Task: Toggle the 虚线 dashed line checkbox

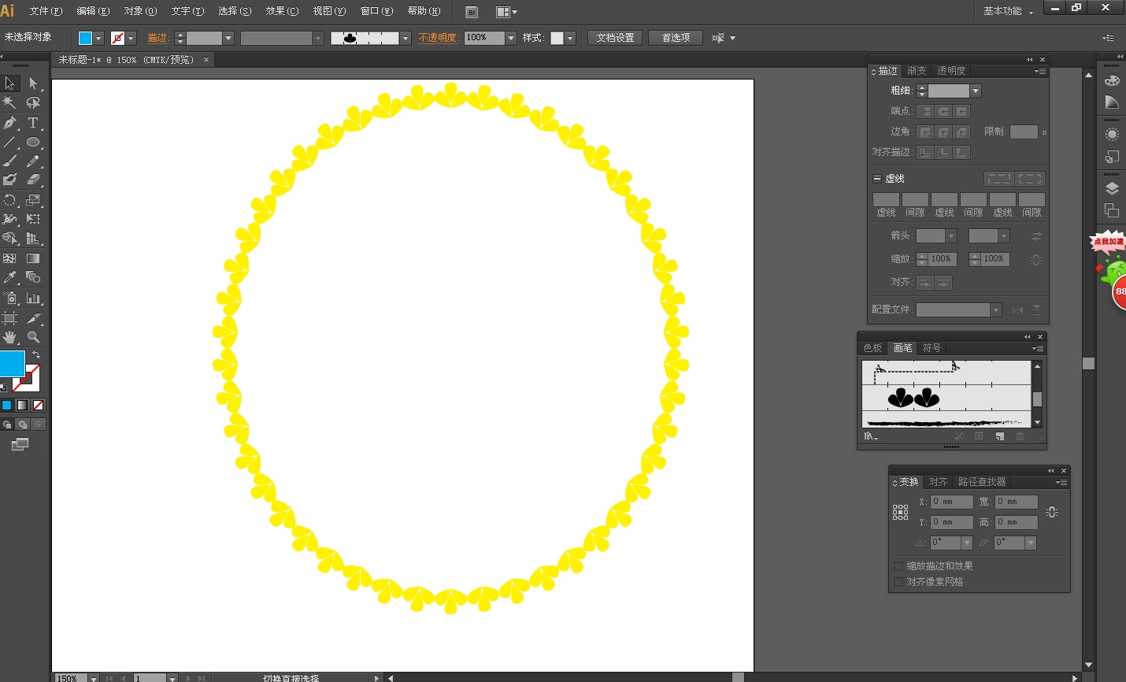Action: [877, 179]
